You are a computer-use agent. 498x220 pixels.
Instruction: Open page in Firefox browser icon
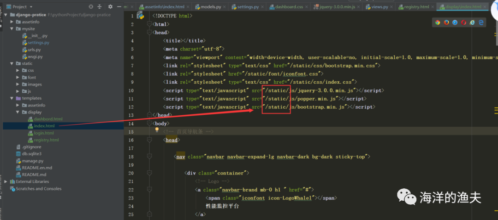point(446,23)
